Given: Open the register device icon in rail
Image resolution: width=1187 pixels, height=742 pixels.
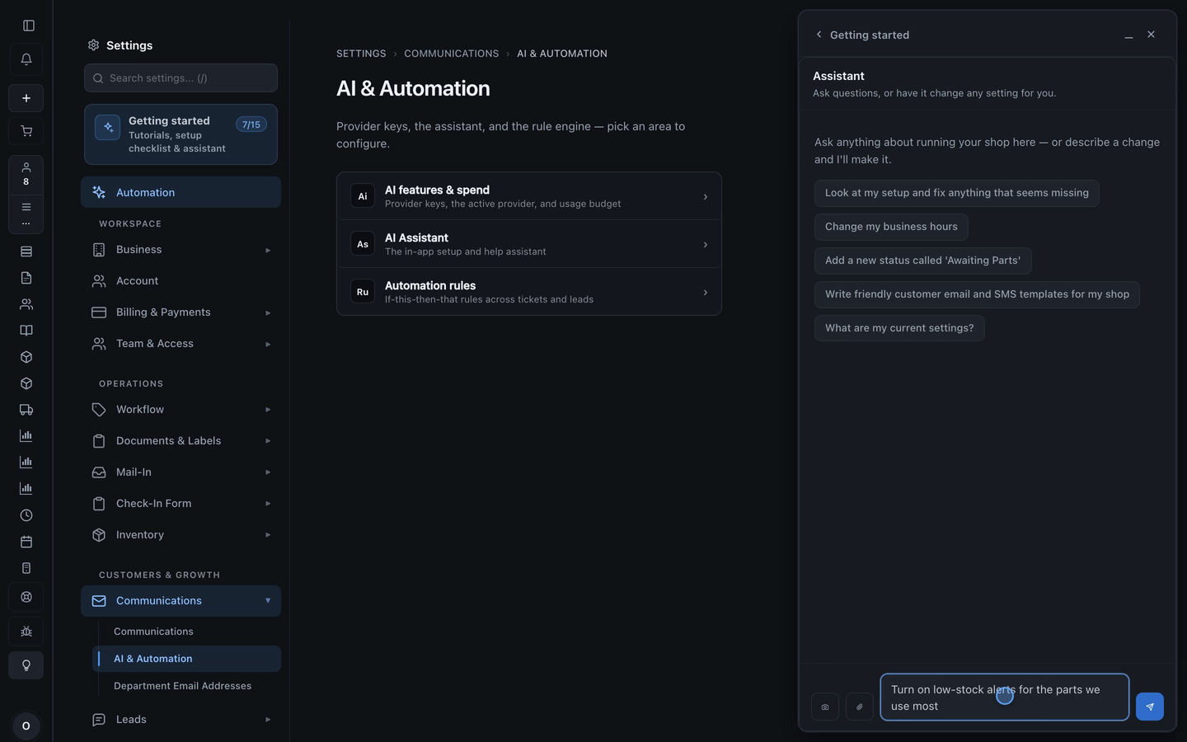Looking at the screenshot, I should [26, 568].
